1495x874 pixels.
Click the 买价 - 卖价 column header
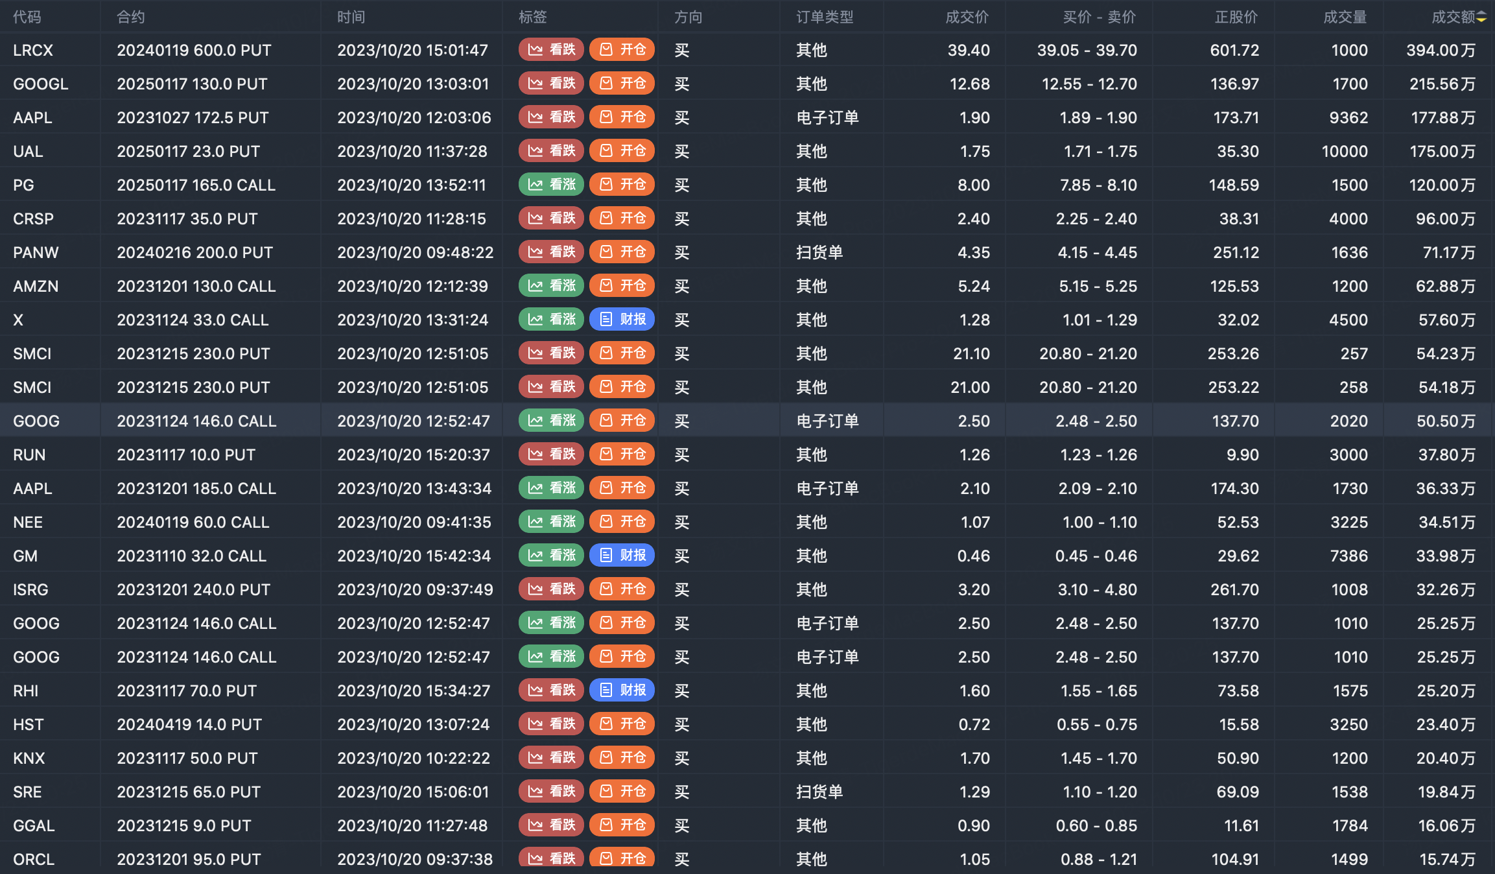click(1100, 18)
